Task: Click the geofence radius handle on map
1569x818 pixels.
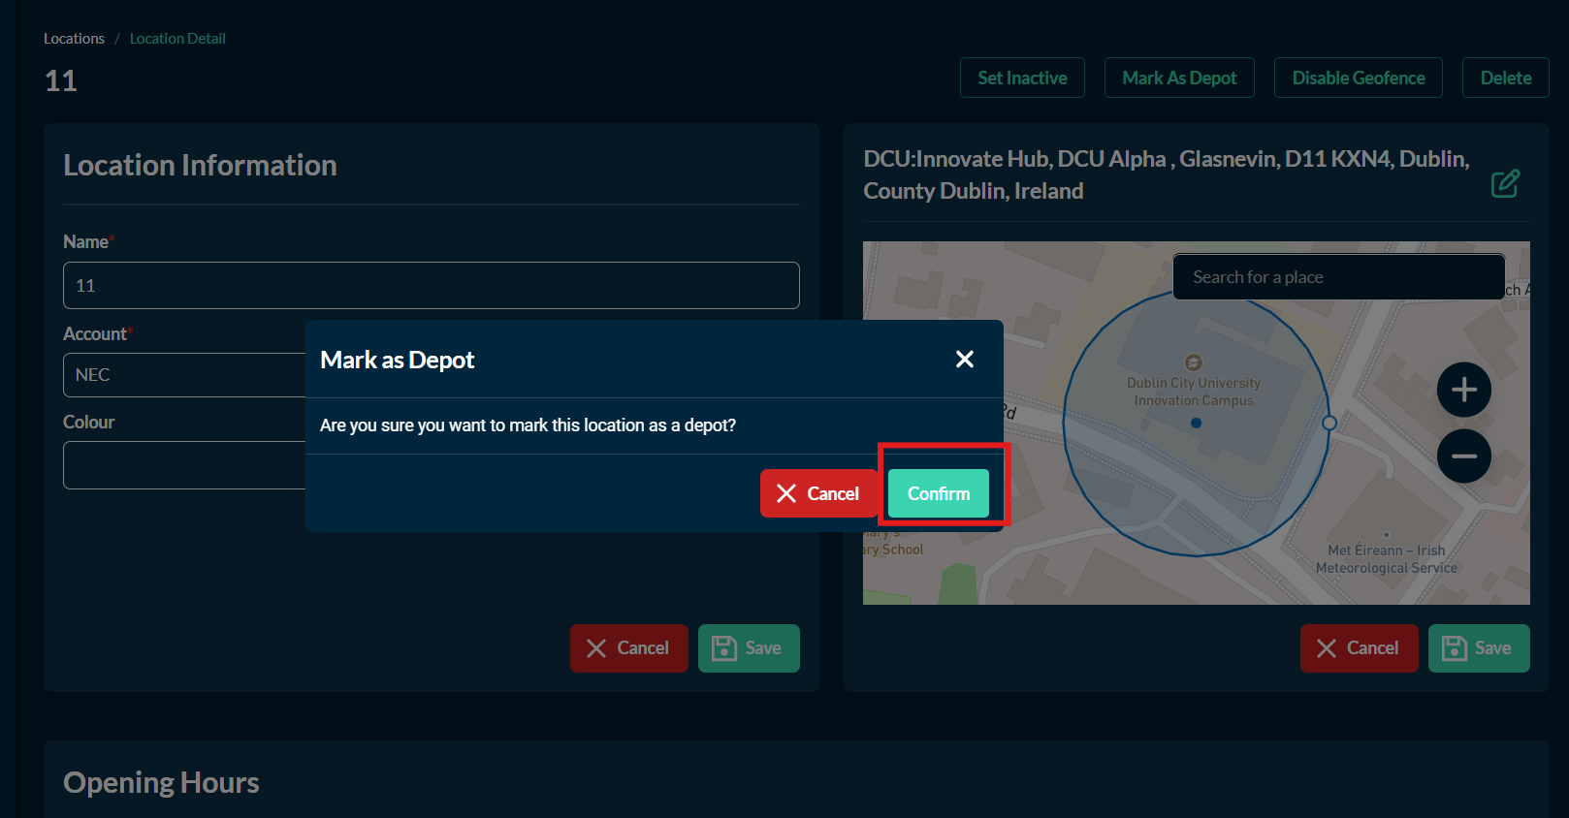Action: click(x=1329, y=423)
